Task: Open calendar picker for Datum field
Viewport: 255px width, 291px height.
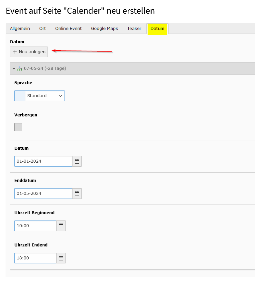Action: tap(77, 161)
